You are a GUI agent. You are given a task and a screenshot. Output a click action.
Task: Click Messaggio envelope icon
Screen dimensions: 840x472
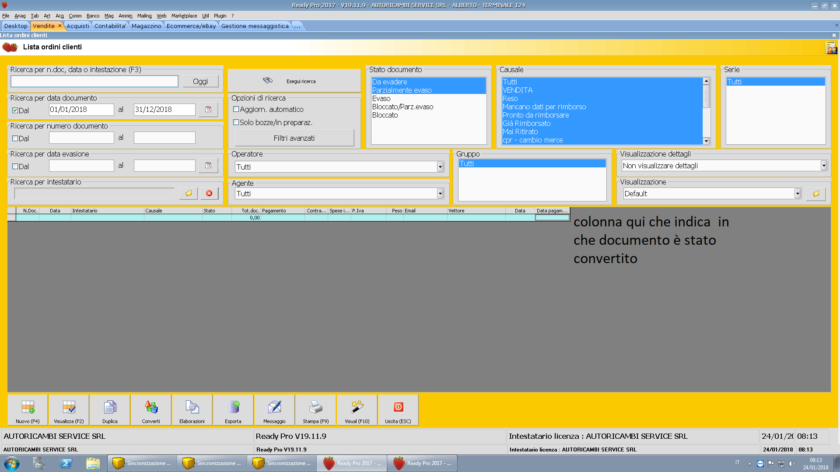click(x=274, y=410)
